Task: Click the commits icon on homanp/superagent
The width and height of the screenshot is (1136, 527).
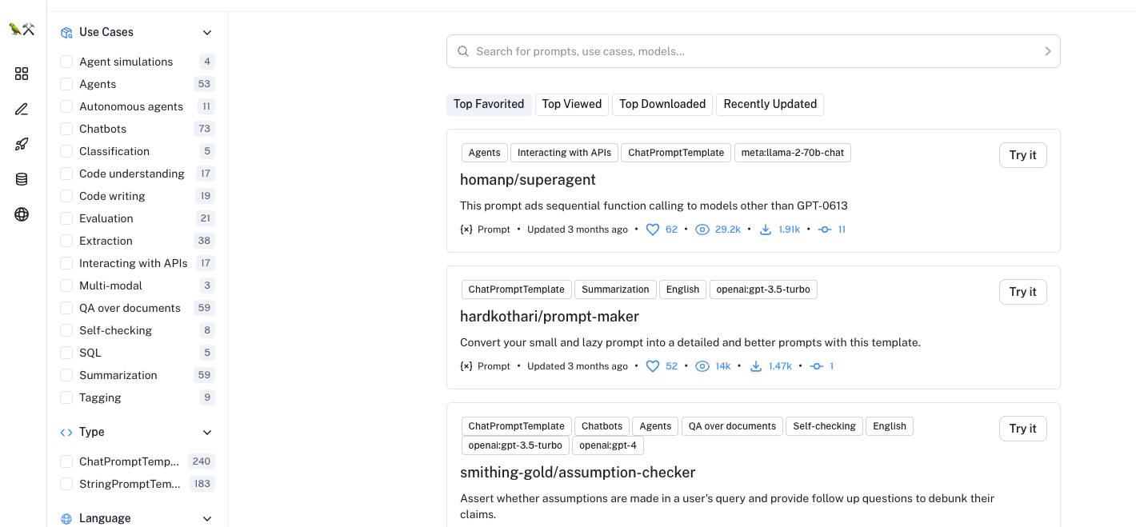Action: pos(825,230)
